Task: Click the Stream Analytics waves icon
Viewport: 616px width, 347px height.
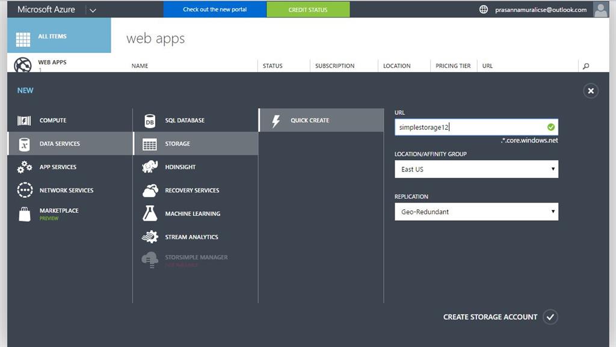Action: coord(150,237)
